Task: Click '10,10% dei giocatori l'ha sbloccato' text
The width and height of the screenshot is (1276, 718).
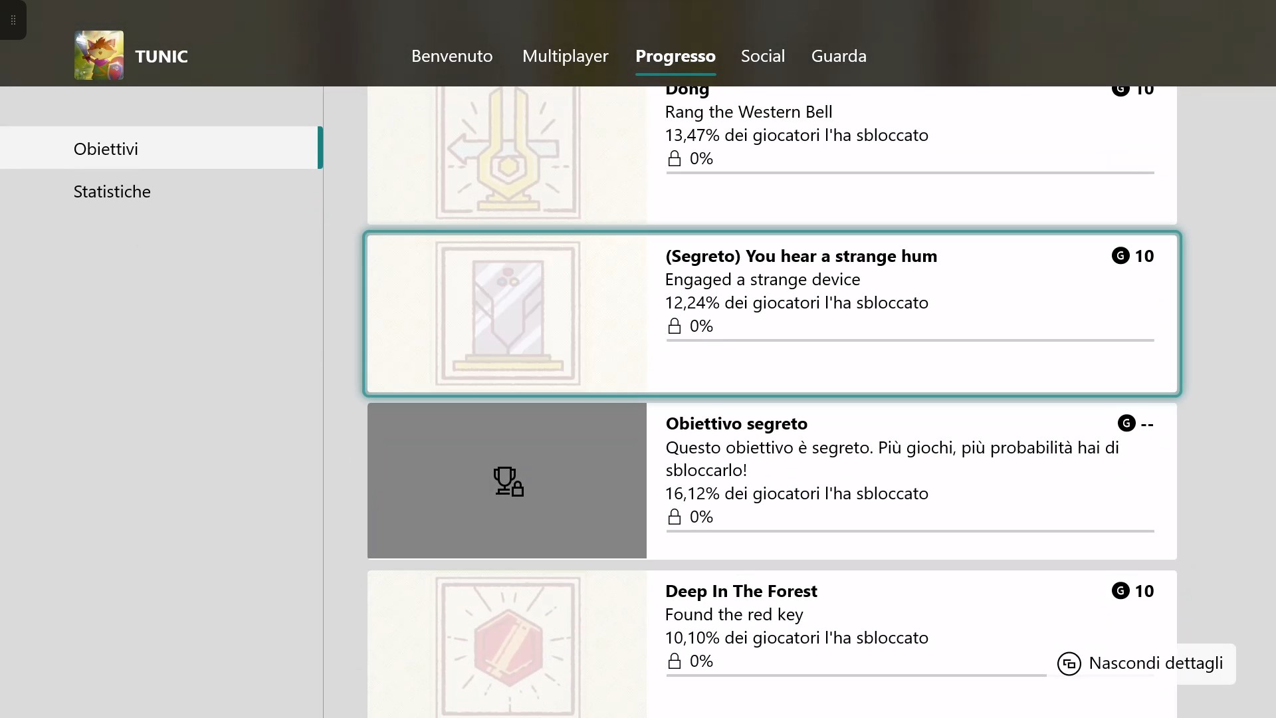Action: [797, 638]
